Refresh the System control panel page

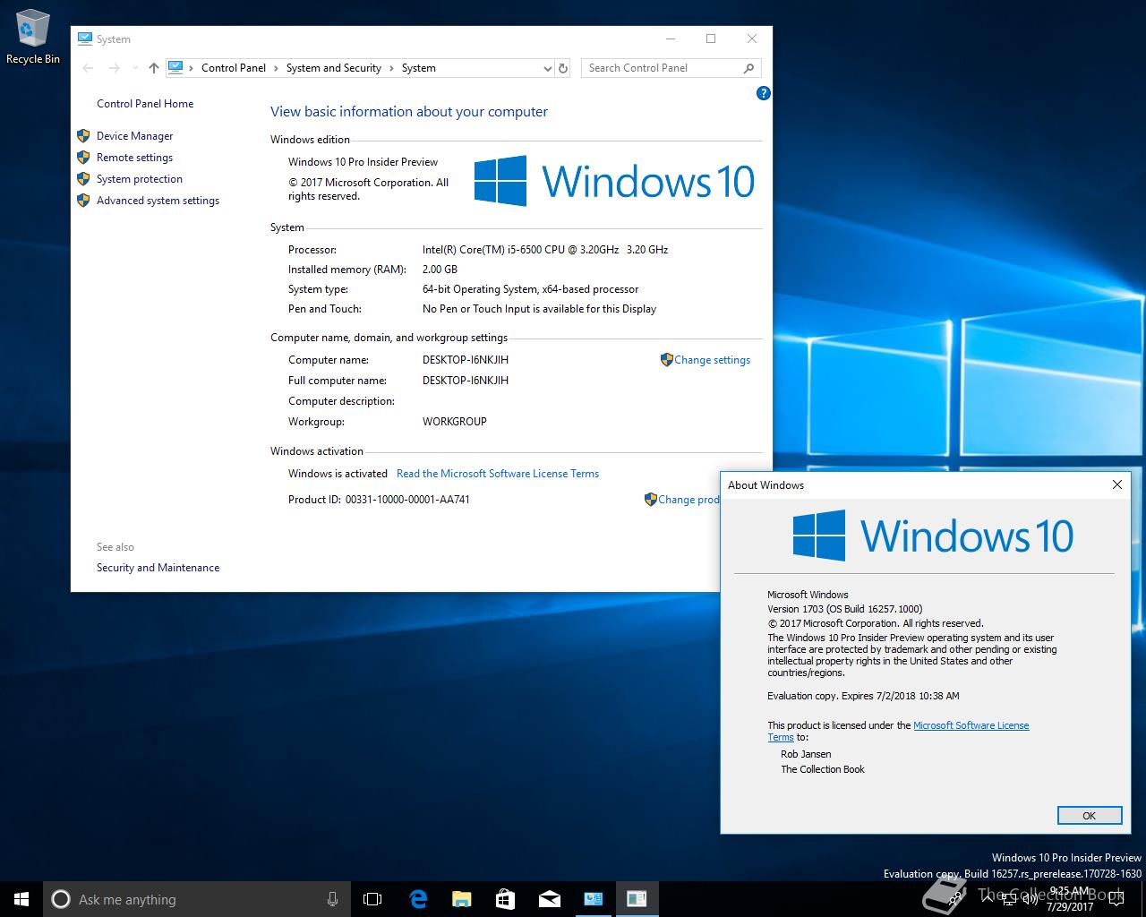[x=563, y=68]
